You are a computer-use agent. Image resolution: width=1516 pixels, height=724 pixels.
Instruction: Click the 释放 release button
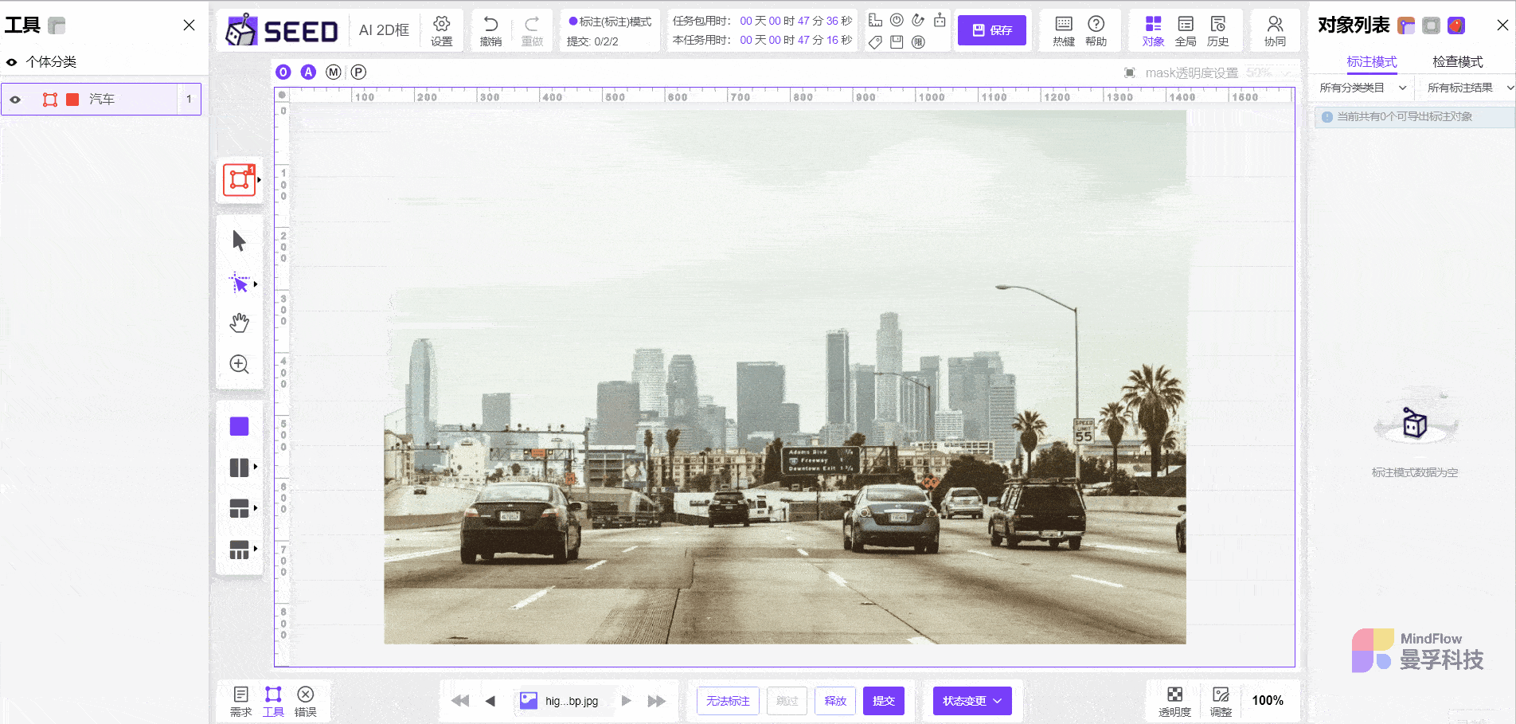point(835,701)
